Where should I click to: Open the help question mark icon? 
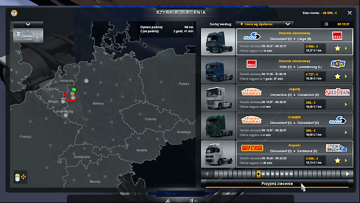14,13
